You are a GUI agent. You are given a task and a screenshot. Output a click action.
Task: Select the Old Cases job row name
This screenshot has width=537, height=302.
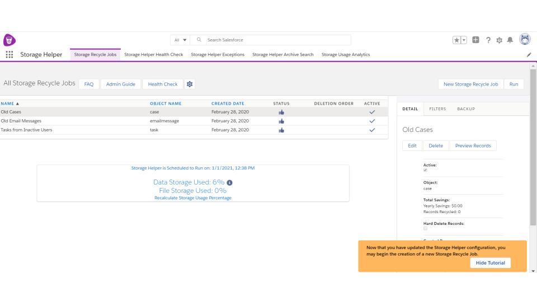(11, 112)
